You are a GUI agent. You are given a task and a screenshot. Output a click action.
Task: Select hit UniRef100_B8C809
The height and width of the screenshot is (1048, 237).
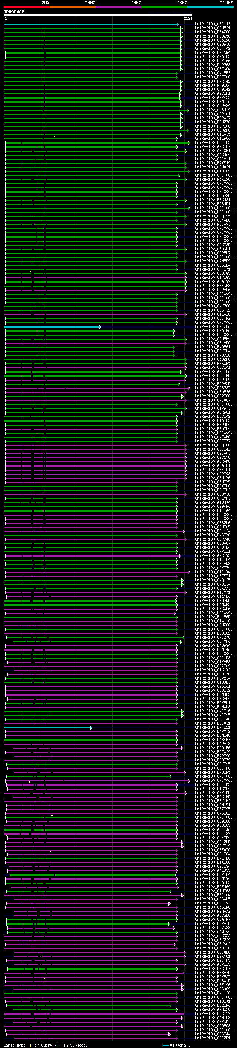pos(213,417)
